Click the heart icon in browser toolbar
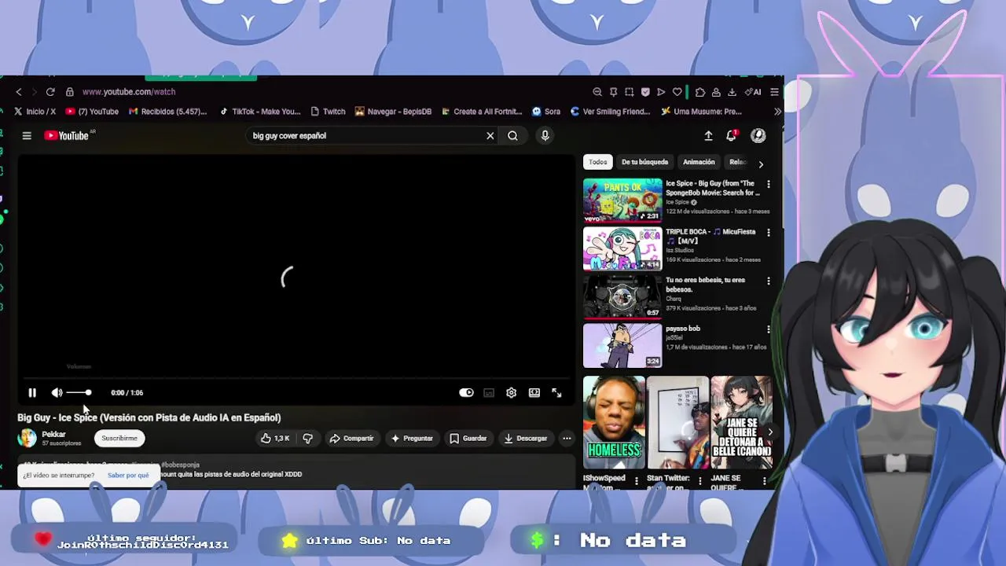This screenshot has height=566, width=1006. point(677,92)
